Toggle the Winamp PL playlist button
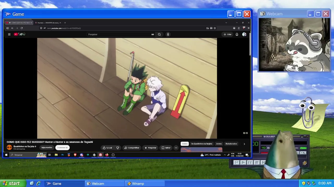This screenshot has width=334, height=187. (303, 153)
